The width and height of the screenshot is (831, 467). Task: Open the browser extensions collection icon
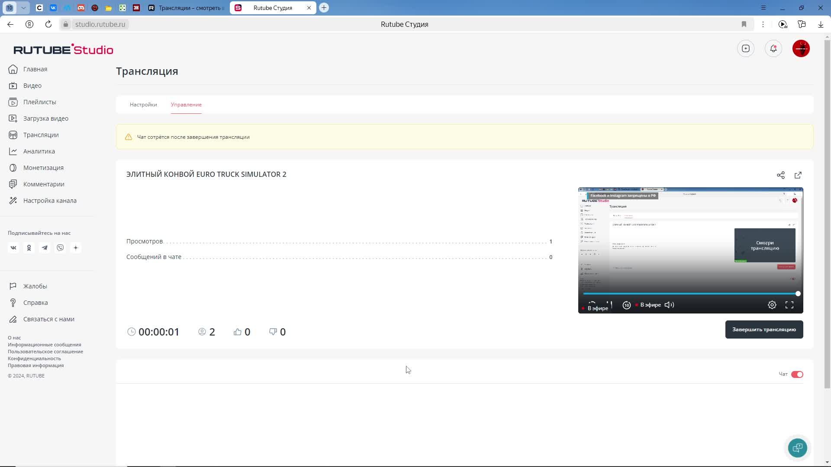(x=802, y=24)
